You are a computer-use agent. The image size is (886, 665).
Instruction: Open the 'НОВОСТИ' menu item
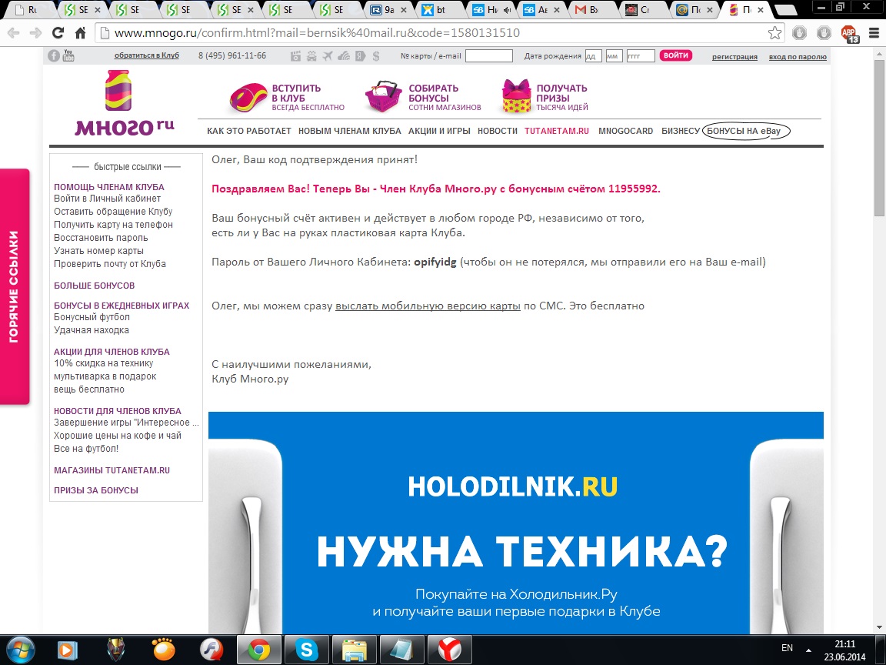tap(498, 131)
